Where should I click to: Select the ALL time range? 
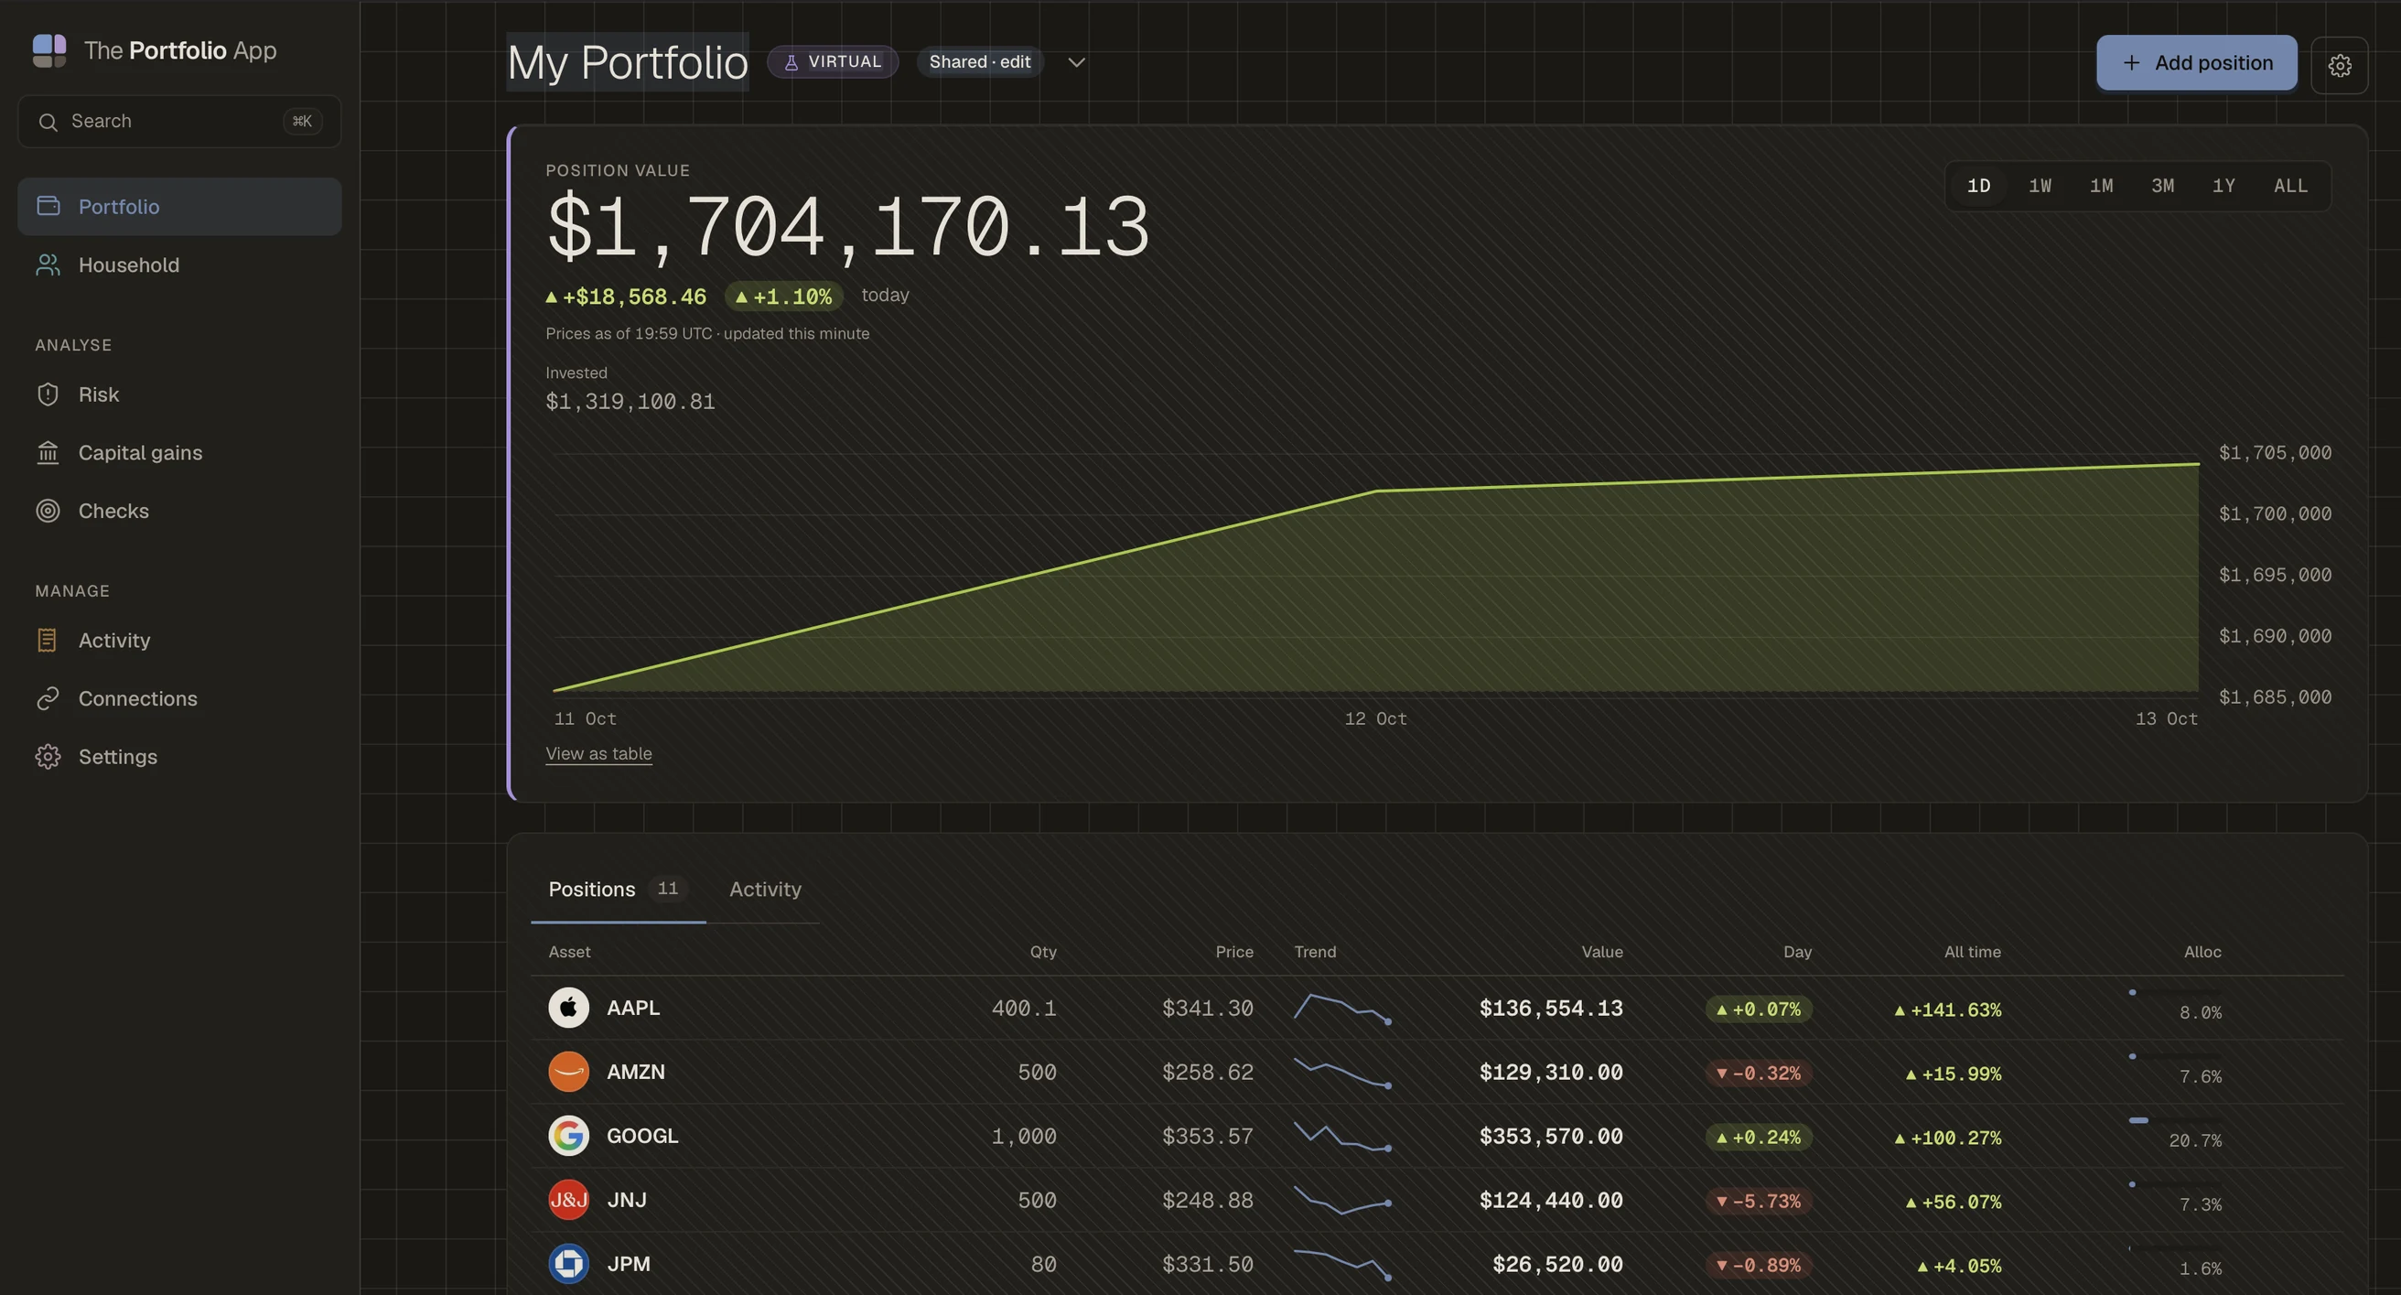pos(2291,186)
